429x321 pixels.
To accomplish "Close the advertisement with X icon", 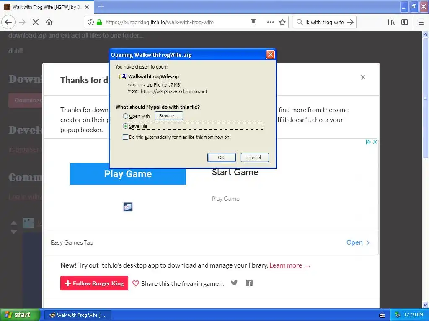I will click(x=375, y=142).
